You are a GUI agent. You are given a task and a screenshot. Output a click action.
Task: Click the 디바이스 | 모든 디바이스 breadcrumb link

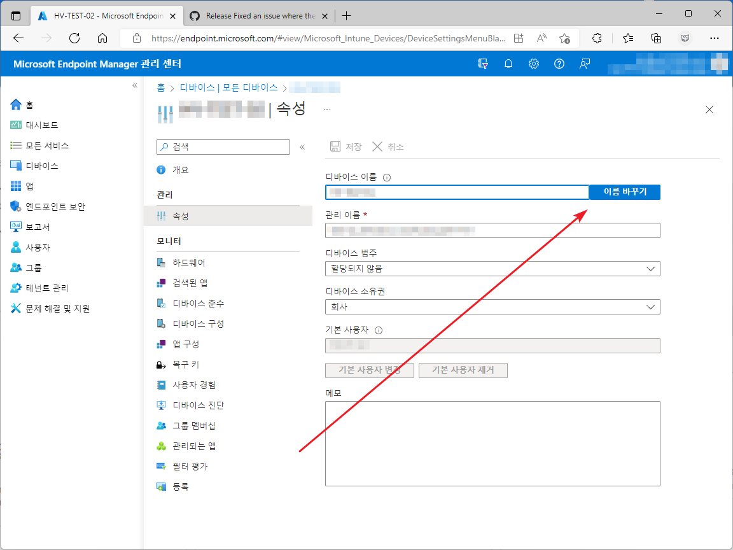click(228, 87)
